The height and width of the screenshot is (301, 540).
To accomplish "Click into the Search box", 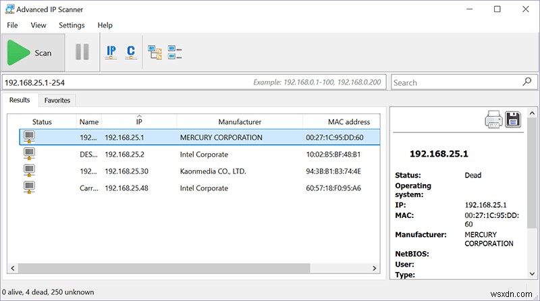I will tap(454, 82).
